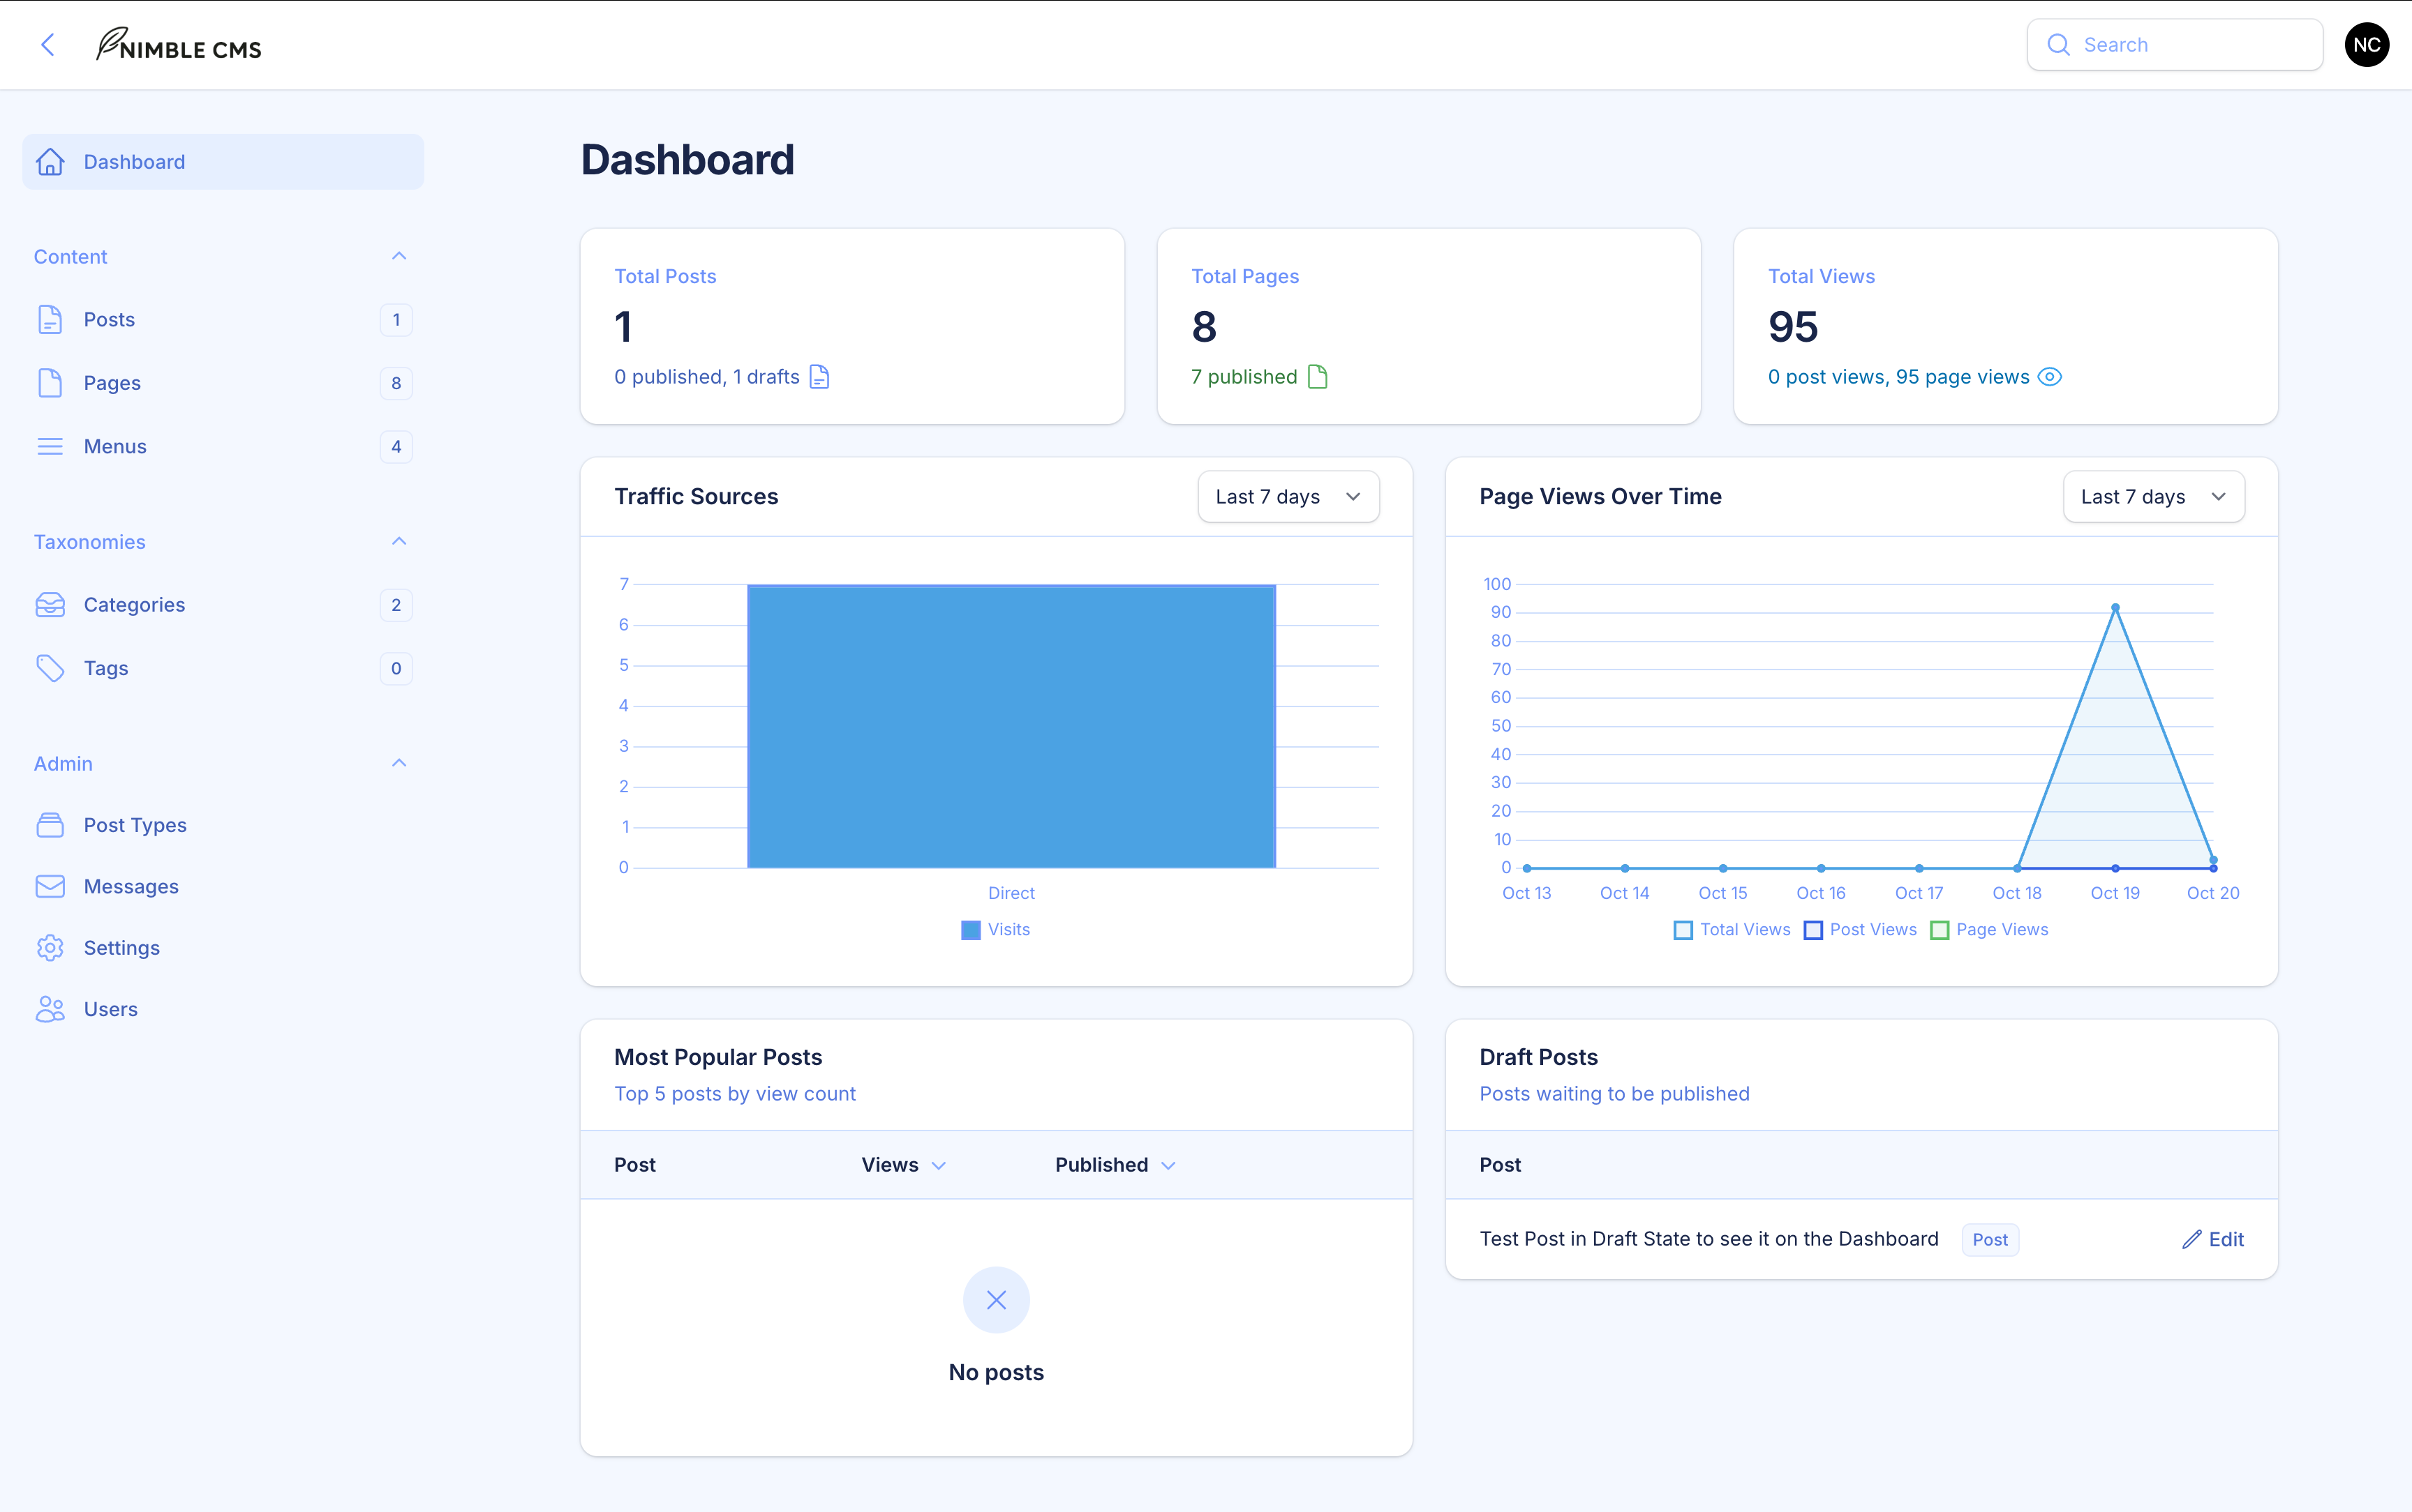Viewport: 2412px width, 1512px height.
Task: Click the Visits legend color swatch
Action: tap(970, 930)
